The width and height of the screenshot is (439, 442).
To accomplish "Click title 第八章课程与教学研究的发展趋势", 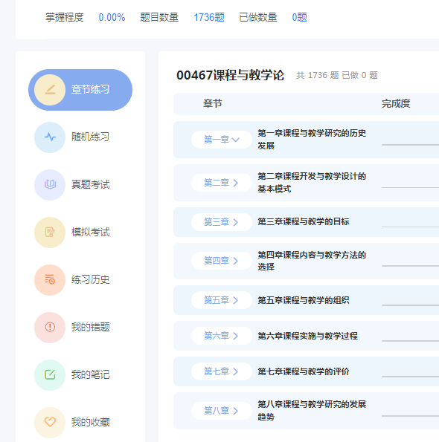I will coord(312,411).
